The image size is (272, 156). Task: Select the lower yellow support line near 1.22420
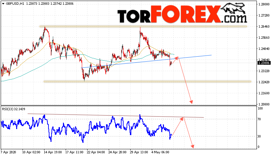pos(147,82)
